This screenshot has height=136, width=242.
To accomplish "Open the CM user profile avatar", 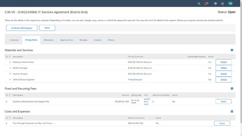I will point(230,3).
